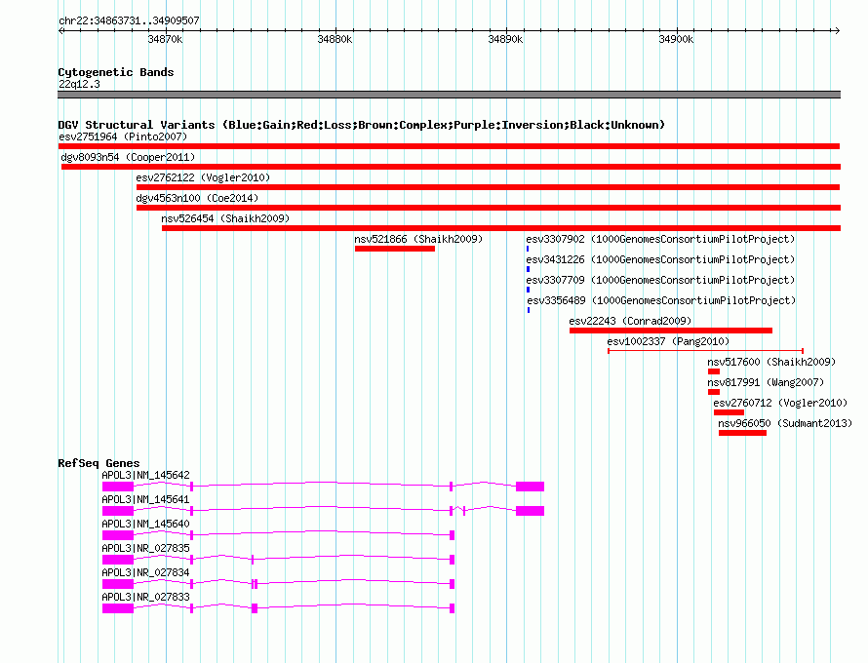Click the first exon block of NR_027835
The image size is (868, 663).
tap(118, 560)
